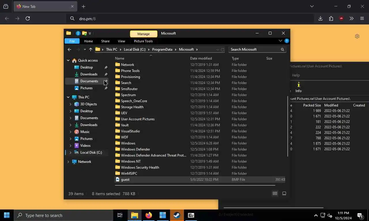The height and width of the screenshot is (221, 369).
Task: Expand the Videos tree node
Action: click(71, 146)
